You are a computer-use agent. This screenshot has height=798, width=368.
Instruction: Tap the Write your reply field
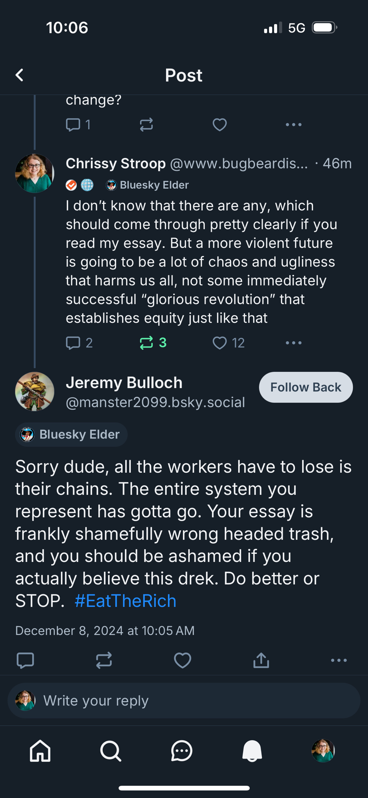[184, 701]
